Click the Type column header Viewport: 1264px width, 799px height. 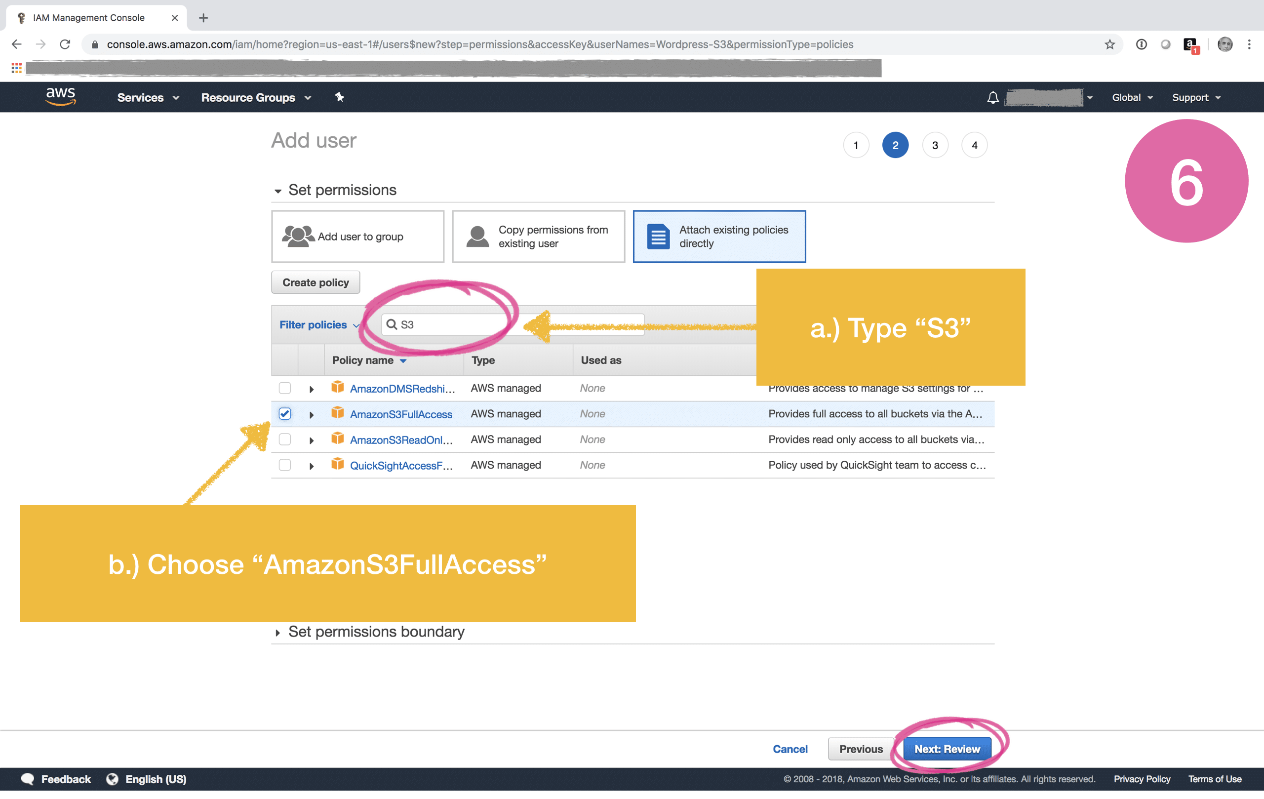coord(483,360)
